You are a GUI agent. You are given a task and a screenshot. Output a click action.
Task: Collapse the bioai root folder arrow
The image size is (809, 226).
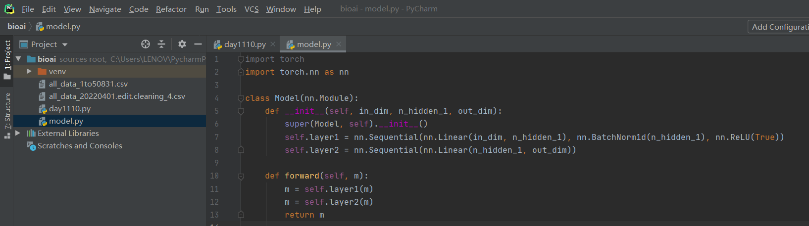[18, 59]
